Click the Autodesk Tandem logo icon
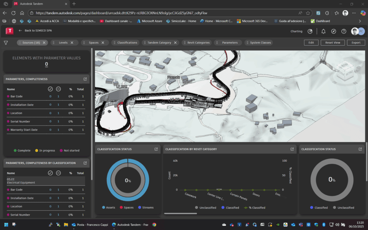Image resolution: width=368 pixels, height=230 pixels. pyautogui.click(x=9, y=31)
